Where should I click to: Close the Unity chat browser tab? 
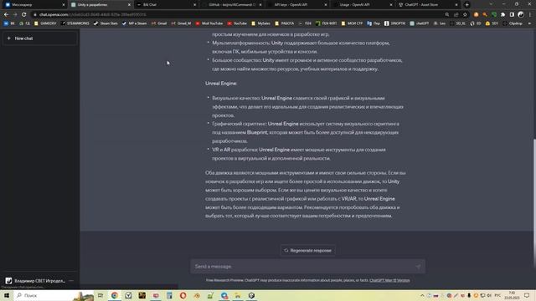[x=129, y=5]
